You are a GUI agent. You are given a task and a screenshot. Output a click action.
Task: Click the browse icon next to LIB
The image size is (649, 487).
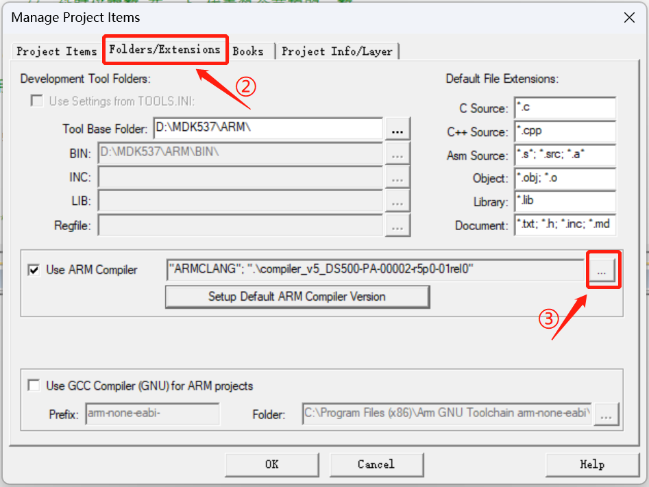click(397, 201)
